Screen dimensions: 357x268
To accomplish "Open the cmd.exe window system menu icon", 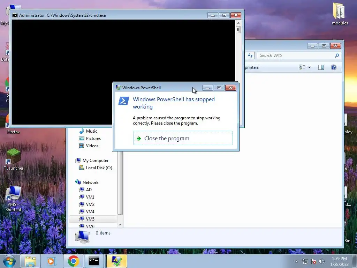I will pos(15,15).
